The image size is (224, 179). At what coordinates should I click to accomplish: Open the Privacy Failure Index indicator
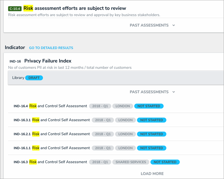(x=48, y=61)
